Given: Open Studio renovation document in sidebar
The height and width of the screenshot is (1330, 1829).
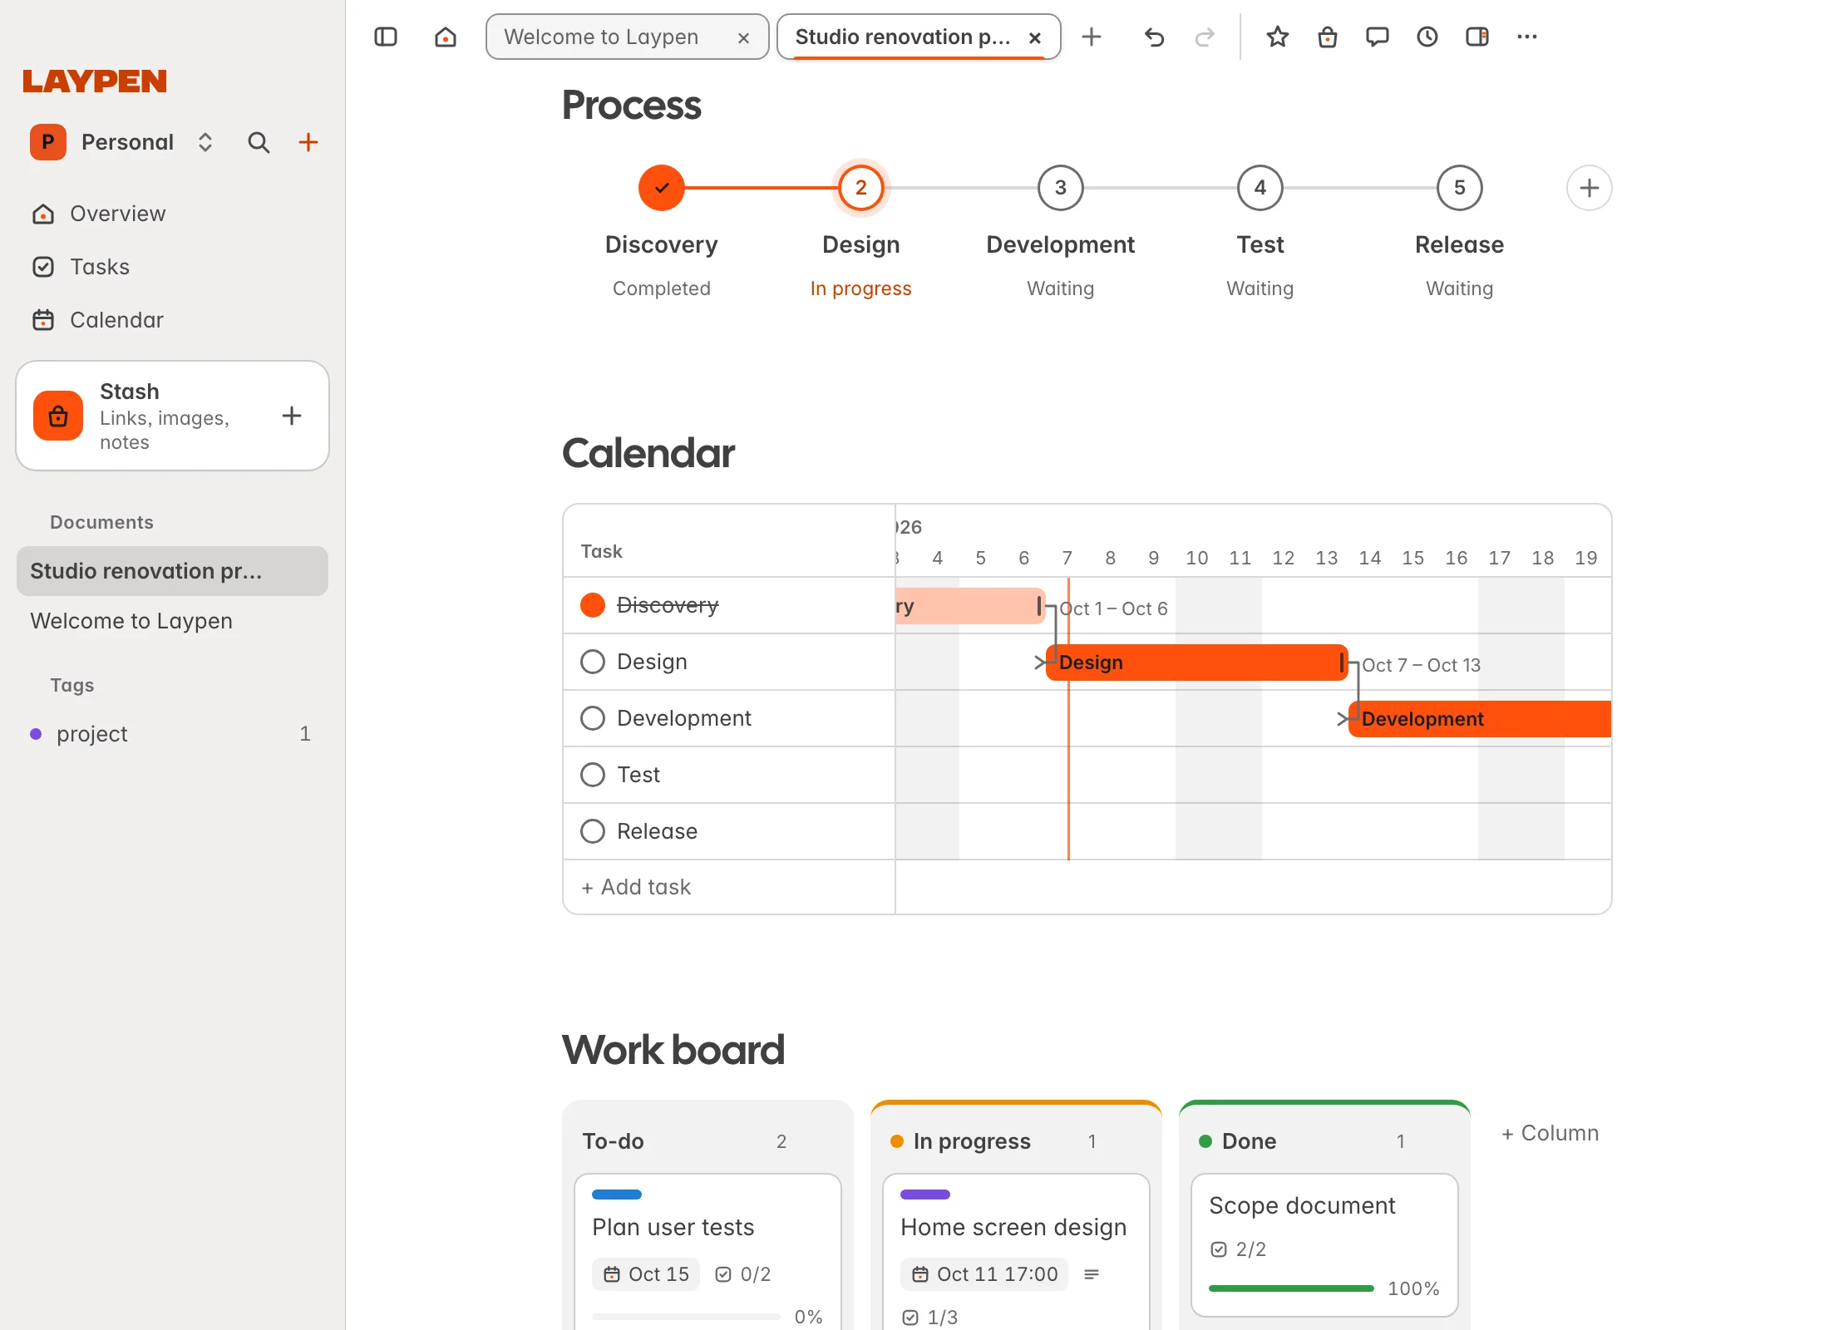Looking at the screenshot, I should coord(172,571).
